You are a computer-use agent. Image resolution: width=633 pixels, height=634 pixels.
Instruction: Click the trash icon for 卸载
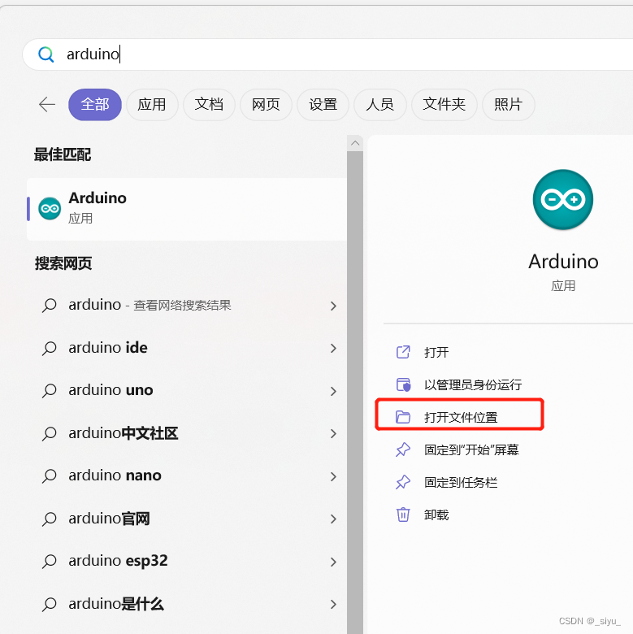[x=403, y=515]
